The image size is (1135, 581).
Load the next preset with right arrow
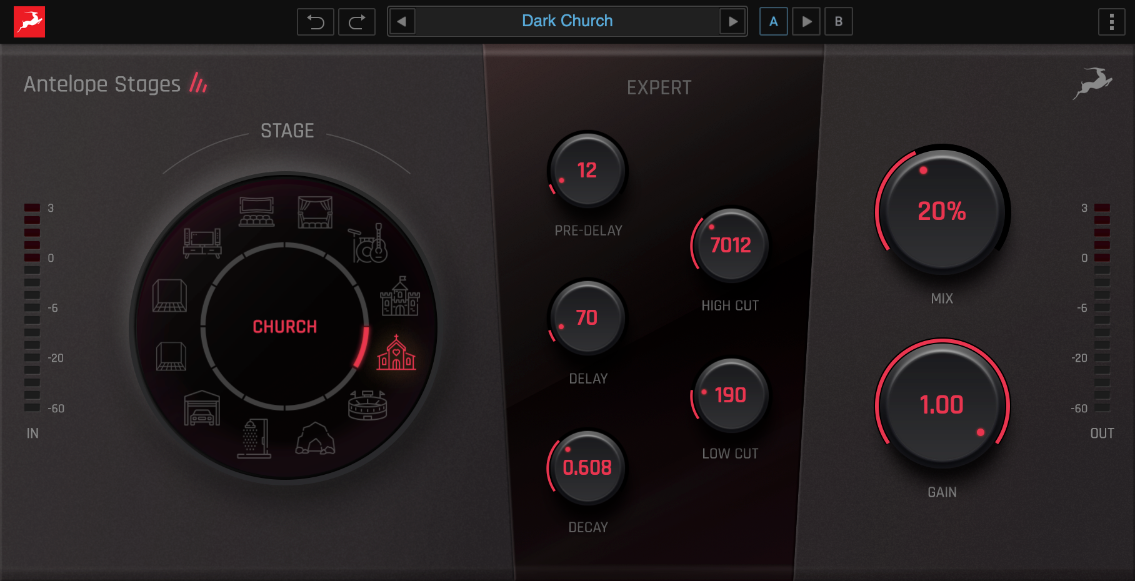[732, 22]
